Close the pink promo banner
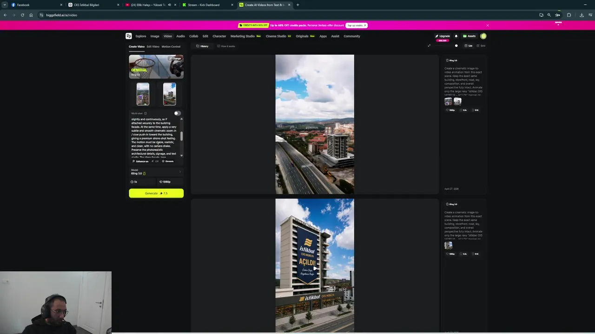The width and height of the screenshot is (595, 334). point(487,26)
